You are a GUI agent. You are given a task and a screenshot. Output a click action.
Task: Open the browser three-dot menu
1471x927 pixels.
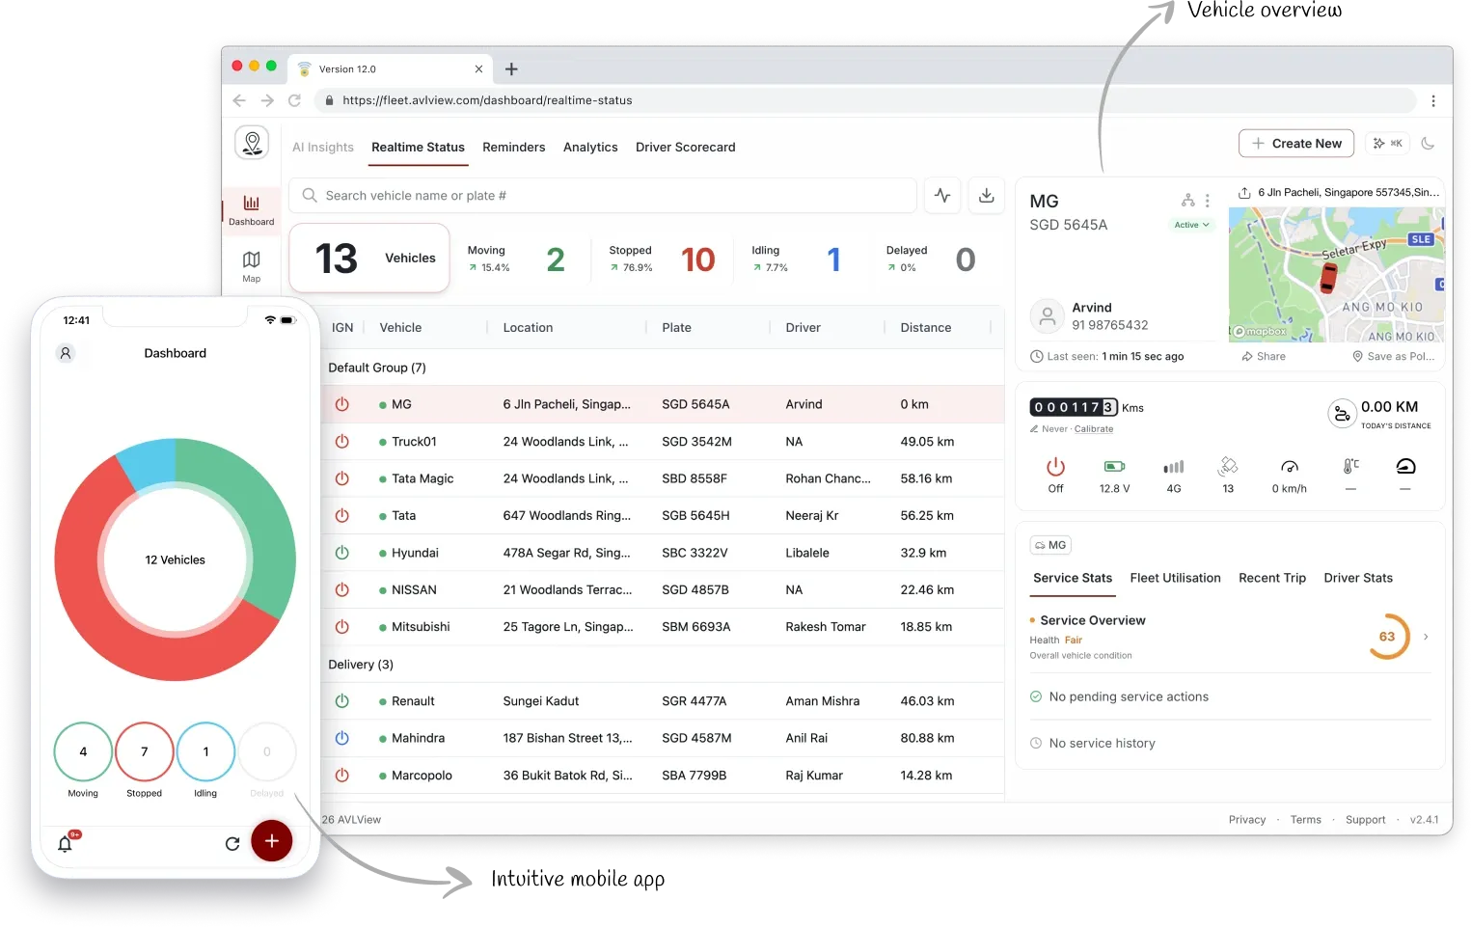pyautogui.click(x=1433, y=100)
